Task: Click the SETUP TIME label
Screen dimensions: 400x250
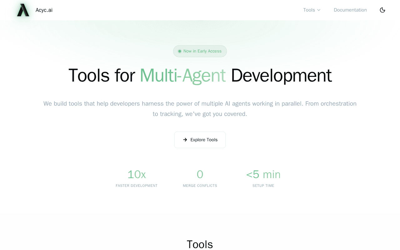Action: [263, 186]
